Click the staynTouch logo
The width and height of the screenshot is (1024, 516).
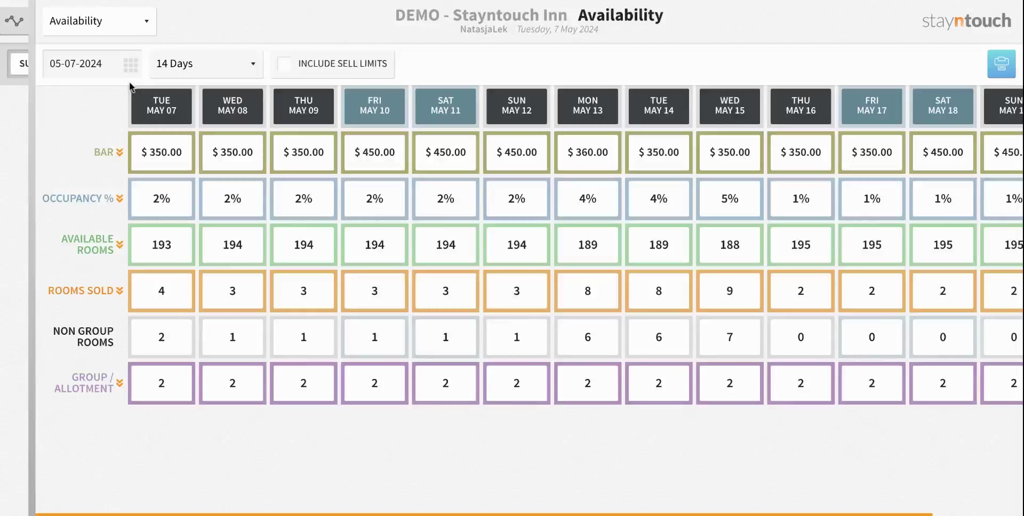pos(966,21)
